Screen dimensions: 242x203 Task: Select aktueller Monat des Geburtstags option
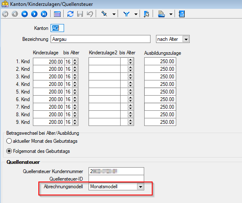coord(9,141)
